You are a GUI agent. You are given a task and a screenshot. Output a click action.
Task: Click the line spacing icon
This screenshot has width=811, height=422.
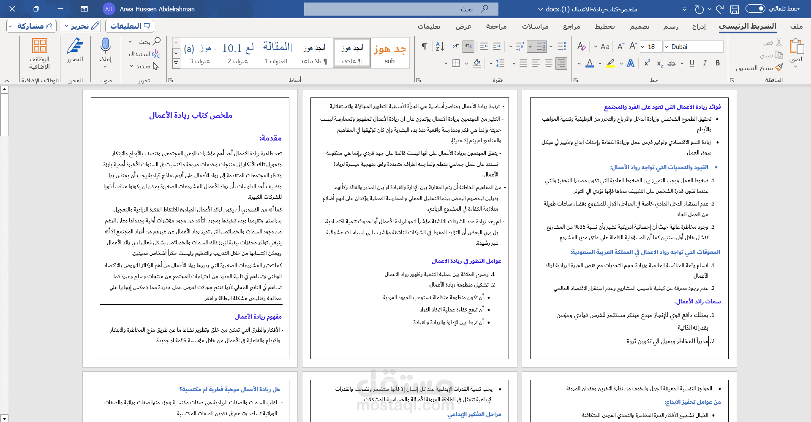point(500,63)
